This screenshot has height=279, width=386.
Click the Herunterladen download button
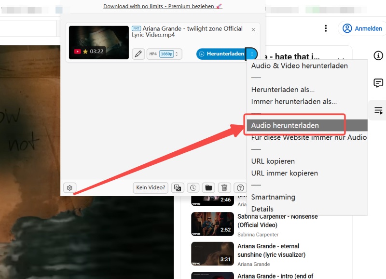(x=221, y=54)
